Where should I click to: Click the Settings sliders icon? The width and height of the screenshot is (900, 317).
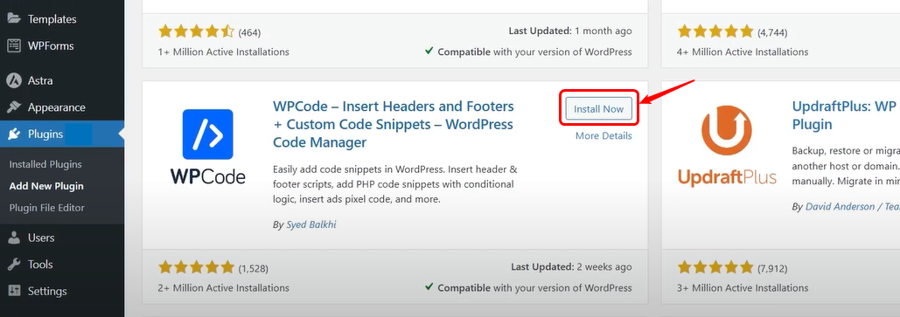[14, 291]
